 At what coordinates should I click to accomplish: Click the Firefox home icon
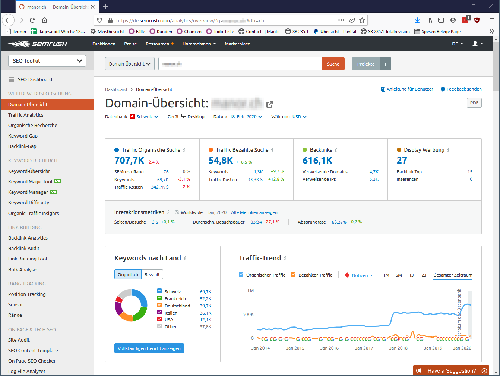click(x=44, y=20)
